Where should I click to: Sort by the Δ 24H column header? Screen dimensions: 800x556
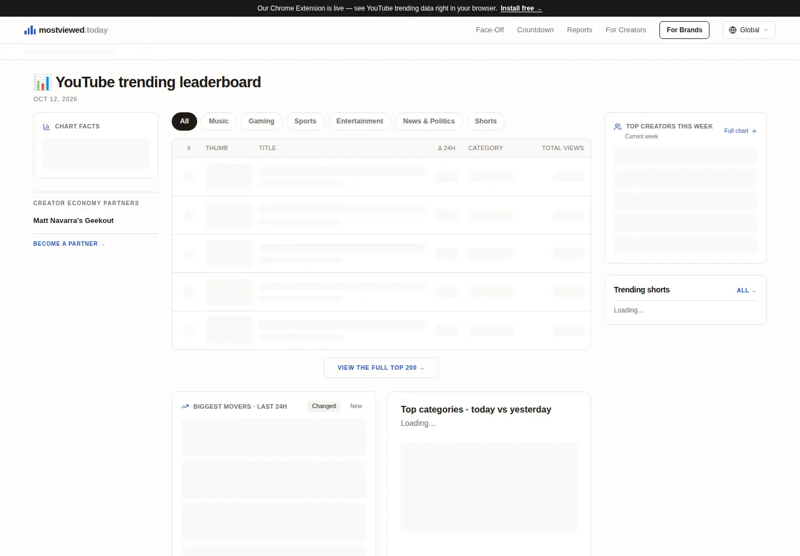tap(446, 148)
